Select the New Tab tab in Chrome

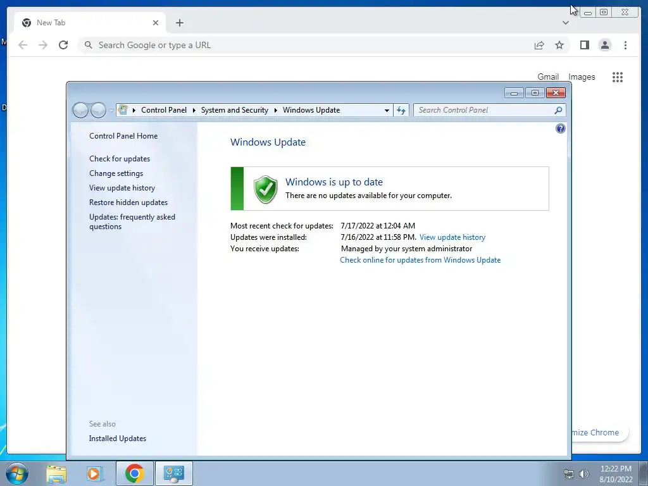(90, 23)
